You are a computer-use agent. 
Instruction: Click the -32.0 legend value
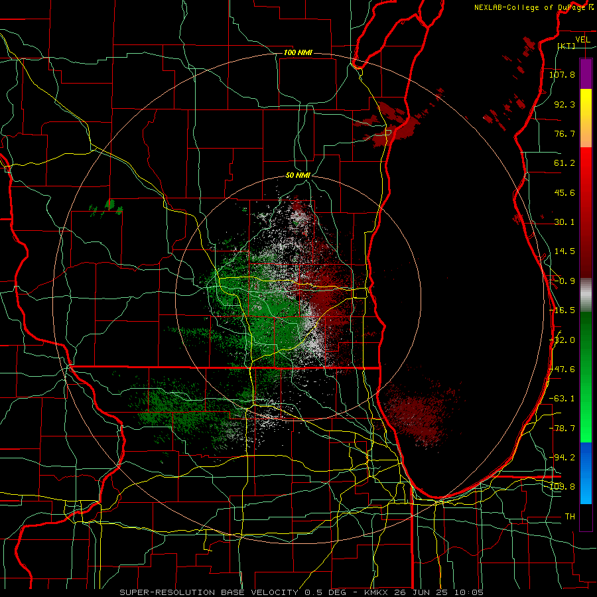point(562,340)
